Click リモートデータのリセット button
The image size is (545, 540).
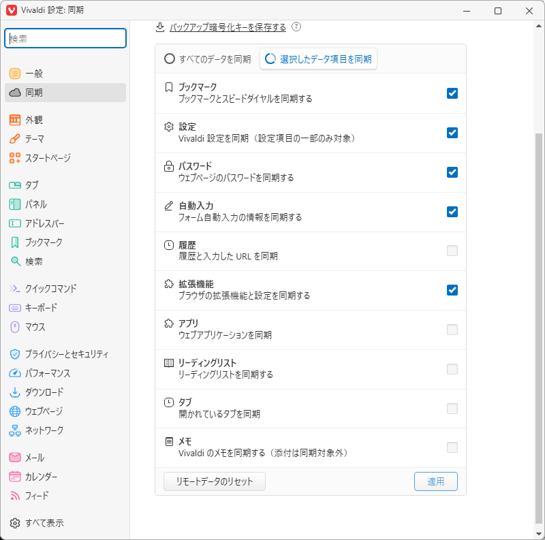coord(215,481)
